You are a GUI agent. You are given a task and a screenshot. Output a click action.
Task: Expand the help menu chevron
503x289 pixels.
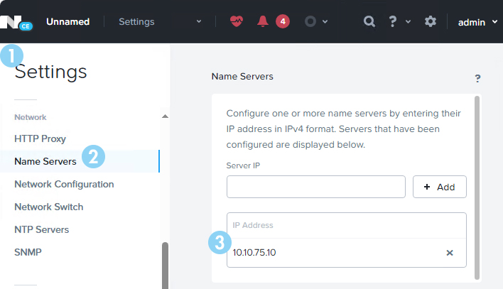tap(408, 21)
